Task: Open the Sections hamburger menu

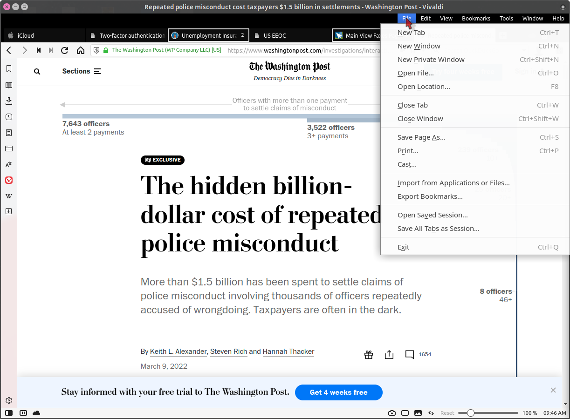Action: pos(82,71)
